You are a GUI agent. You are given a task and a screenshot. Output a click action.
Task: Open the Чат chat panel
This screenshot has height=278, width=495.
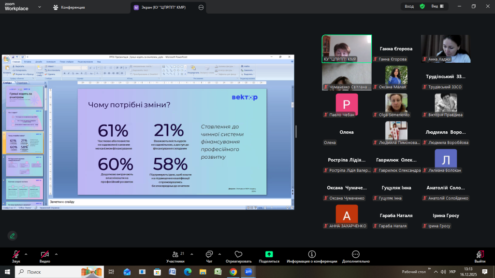pos(209,256)
